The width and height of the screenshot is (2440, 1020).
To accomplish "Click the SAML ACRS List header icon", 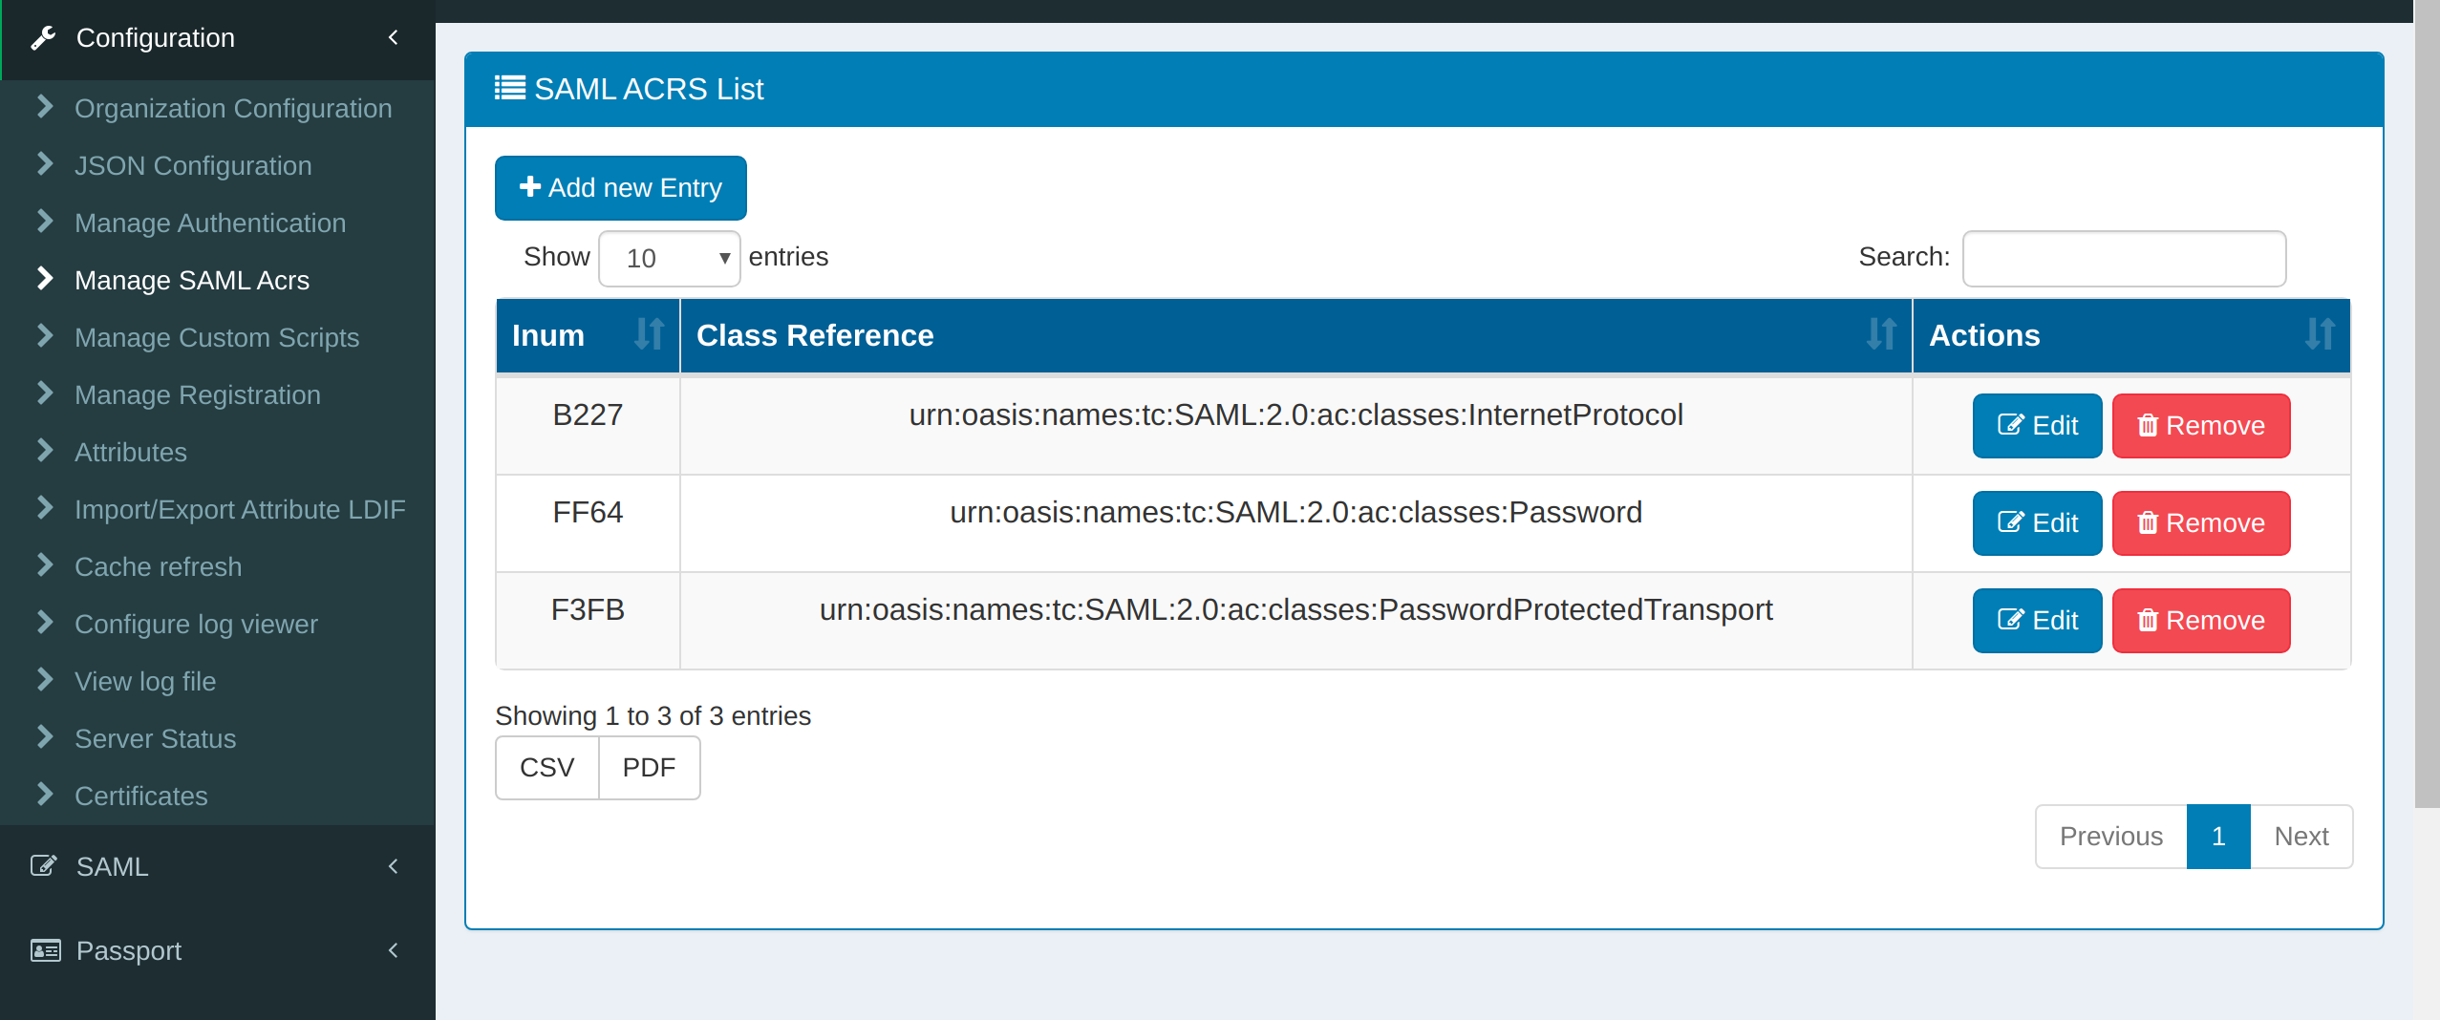I will [509, 88].
